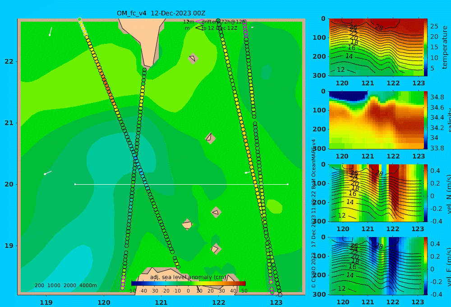Click the 'drifters 72h@12h' legend text

(x=224, y=22)
